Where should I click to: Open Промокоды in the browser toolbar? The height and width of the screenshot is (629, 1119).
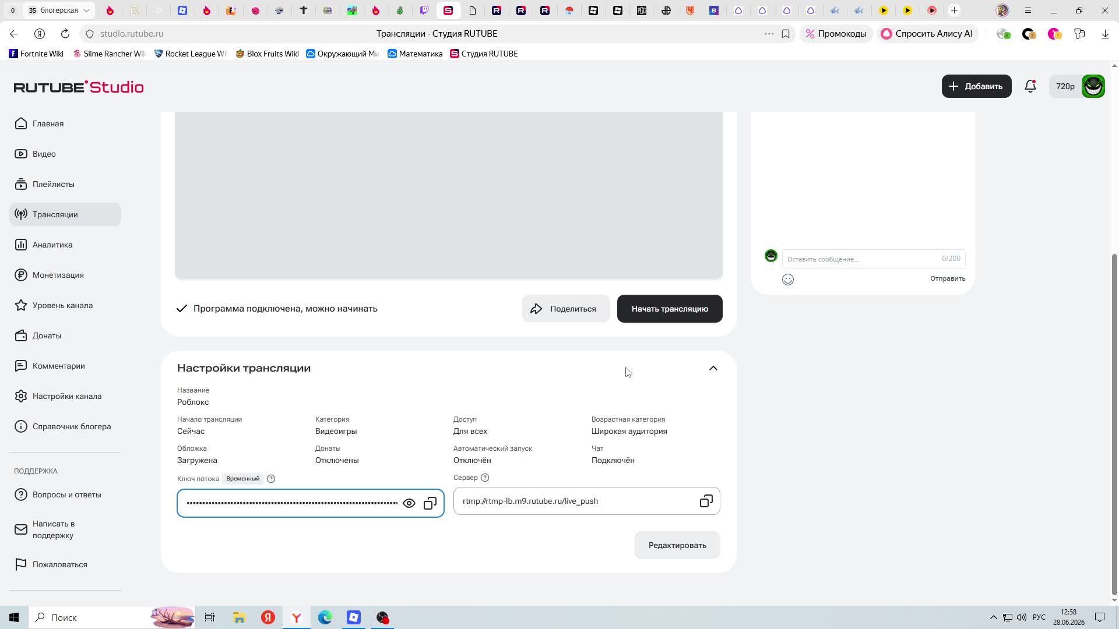[x=836, y=34]
